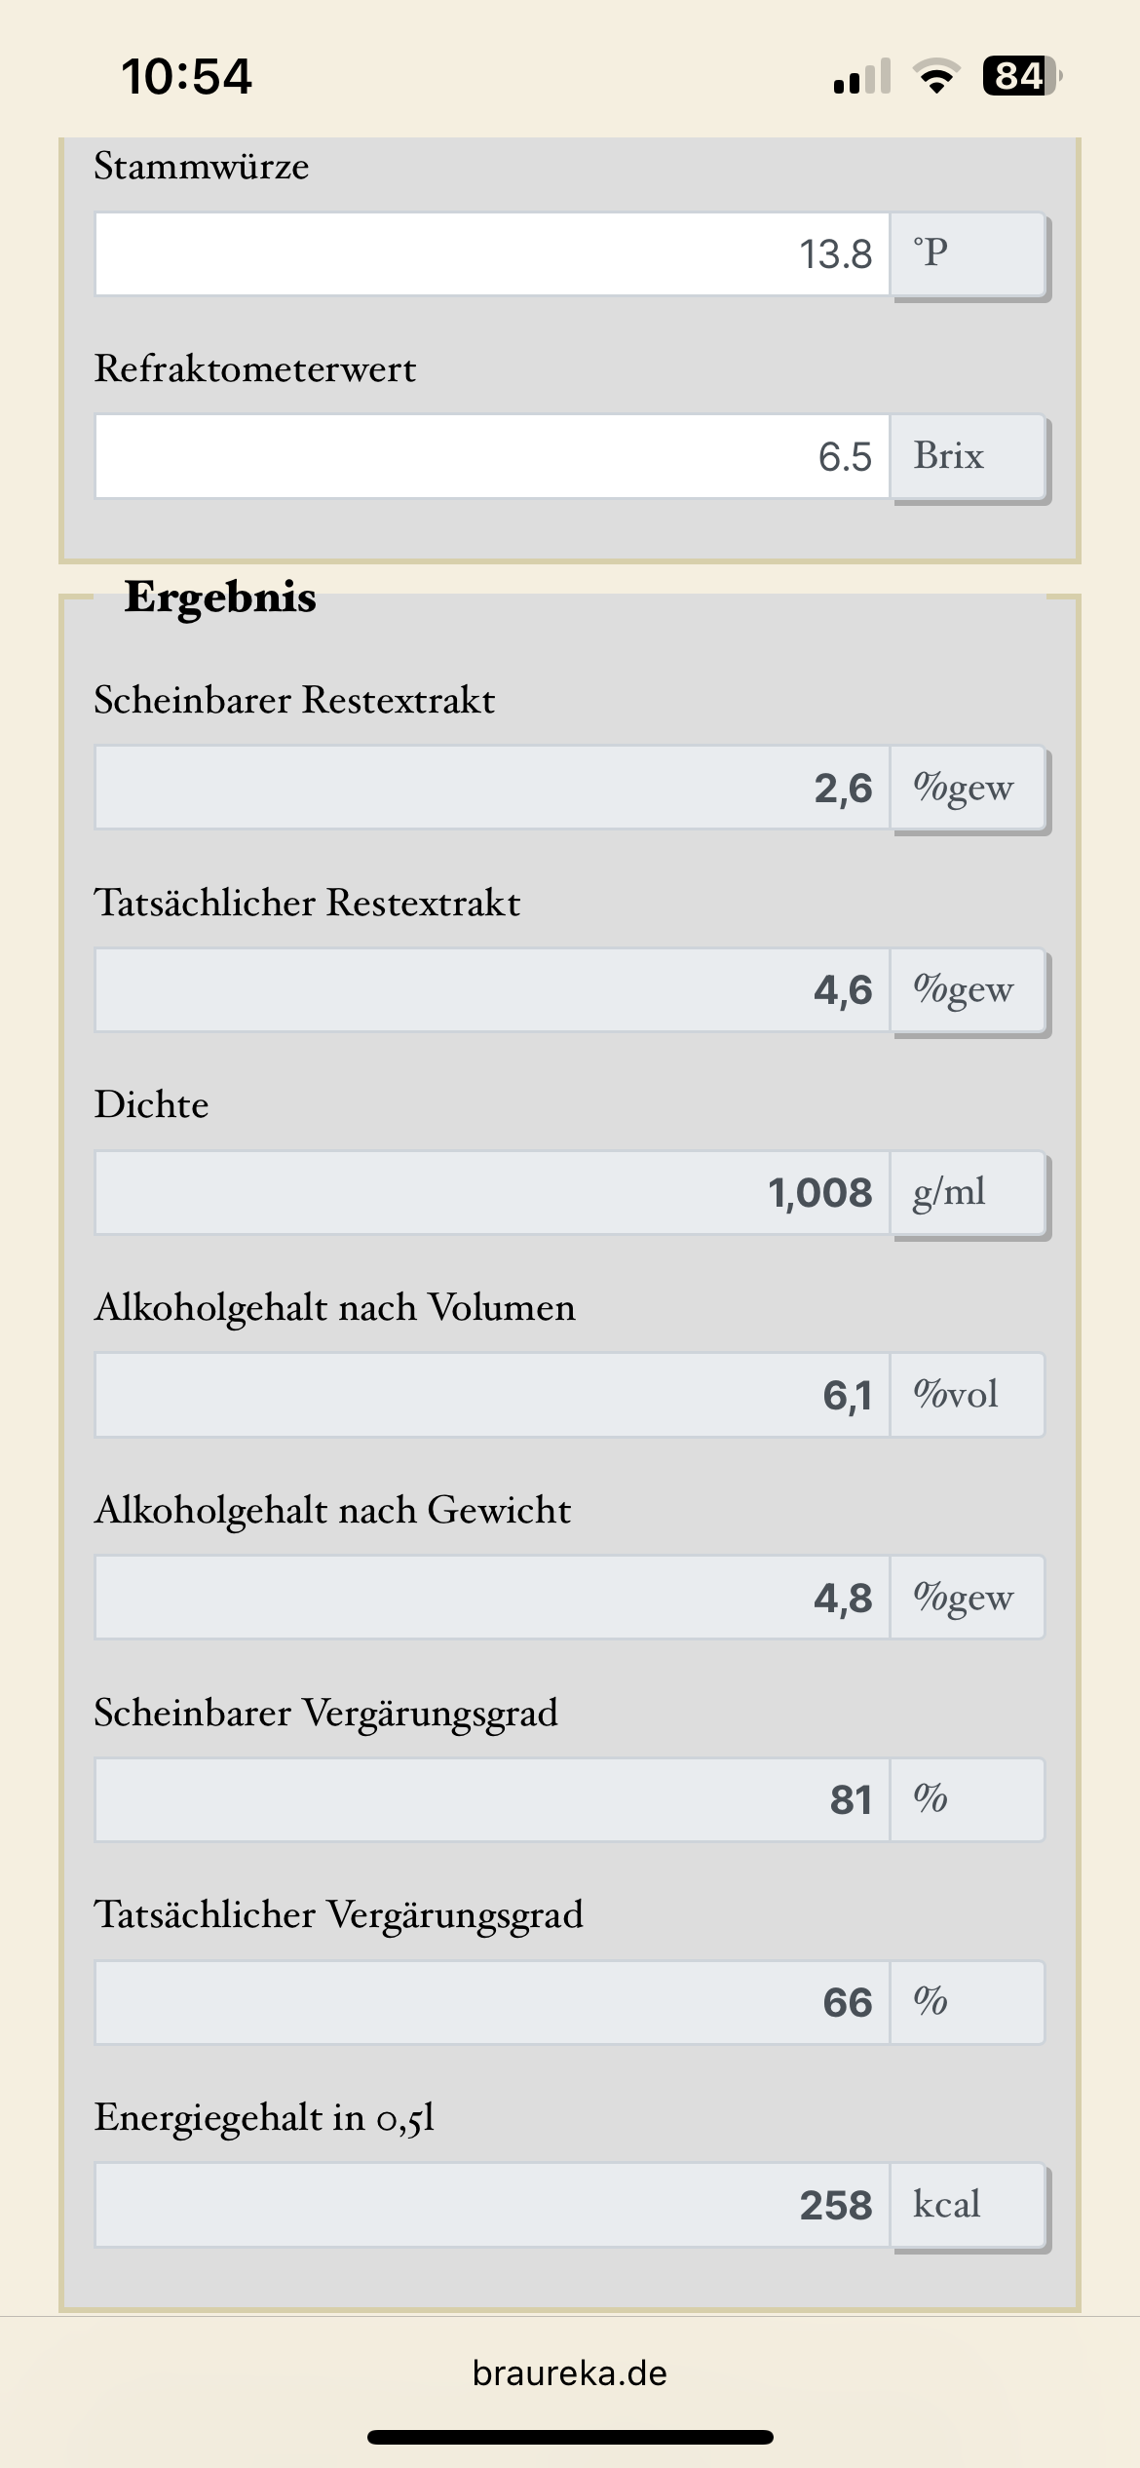
Task: Open the g/ml unit selector for Dichte
Action: pyautogui.click(x=969, y=1193)
